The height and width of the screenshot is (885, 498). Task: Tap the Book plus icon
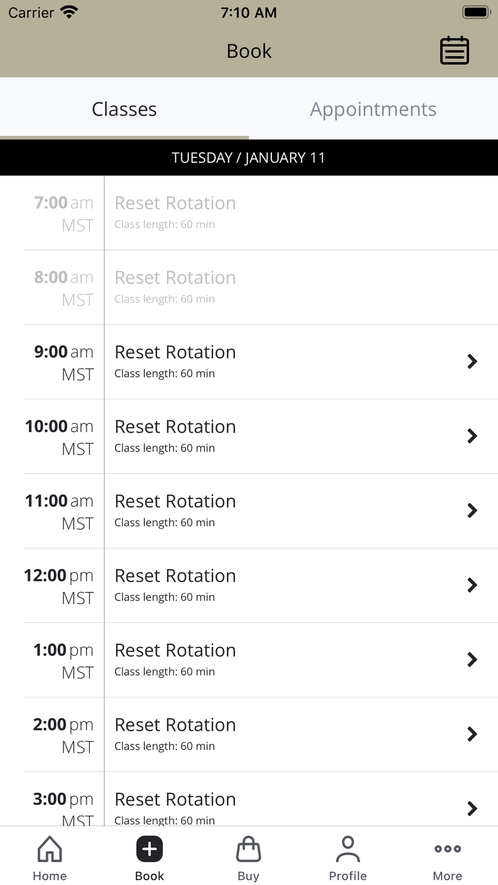(149, 849)
